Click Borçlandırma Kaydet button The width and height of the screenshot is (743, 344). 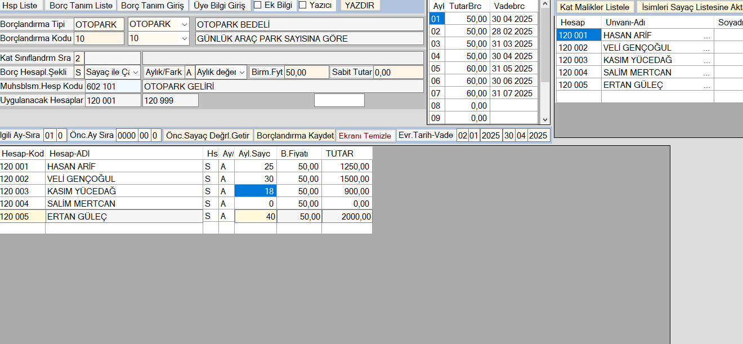[294, 136]
